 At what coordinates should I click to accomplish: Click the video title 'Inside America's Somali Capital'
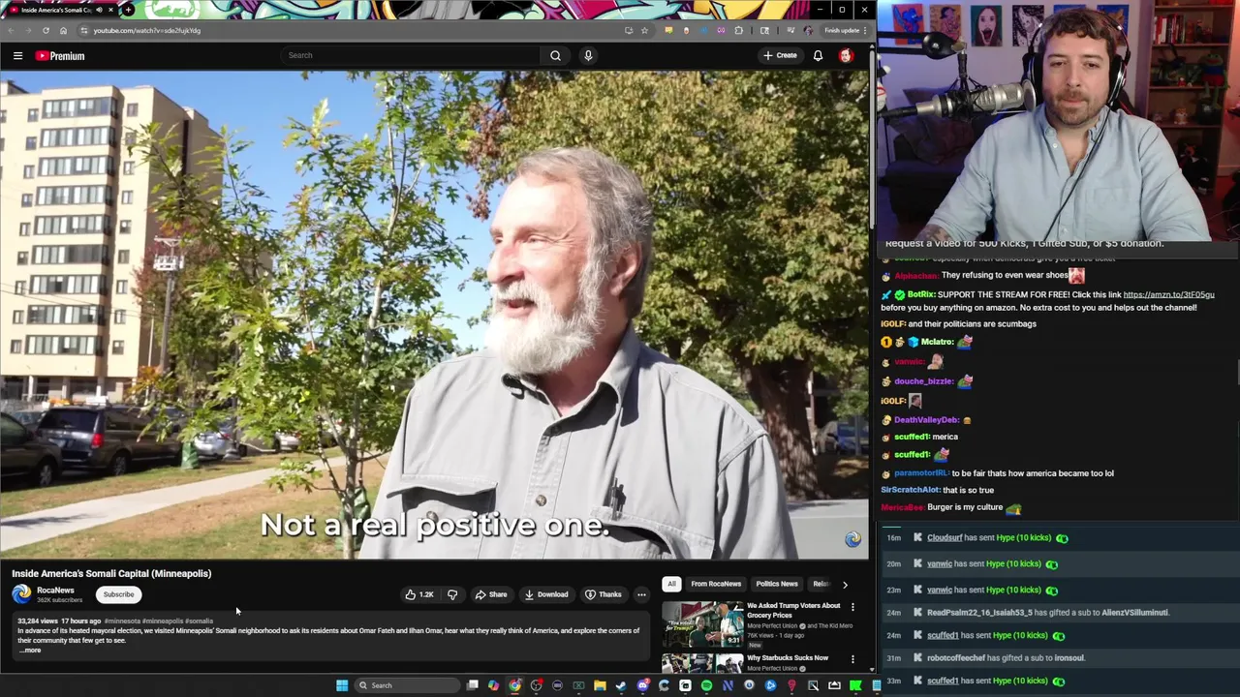(111, 573)
